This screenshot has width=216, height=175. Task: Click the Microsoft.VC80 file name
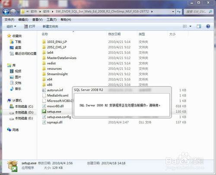(x=60, y=101)
